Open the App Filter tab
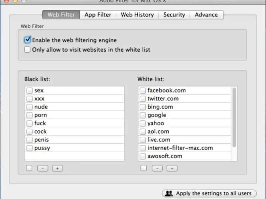 [x=98, y=15]
